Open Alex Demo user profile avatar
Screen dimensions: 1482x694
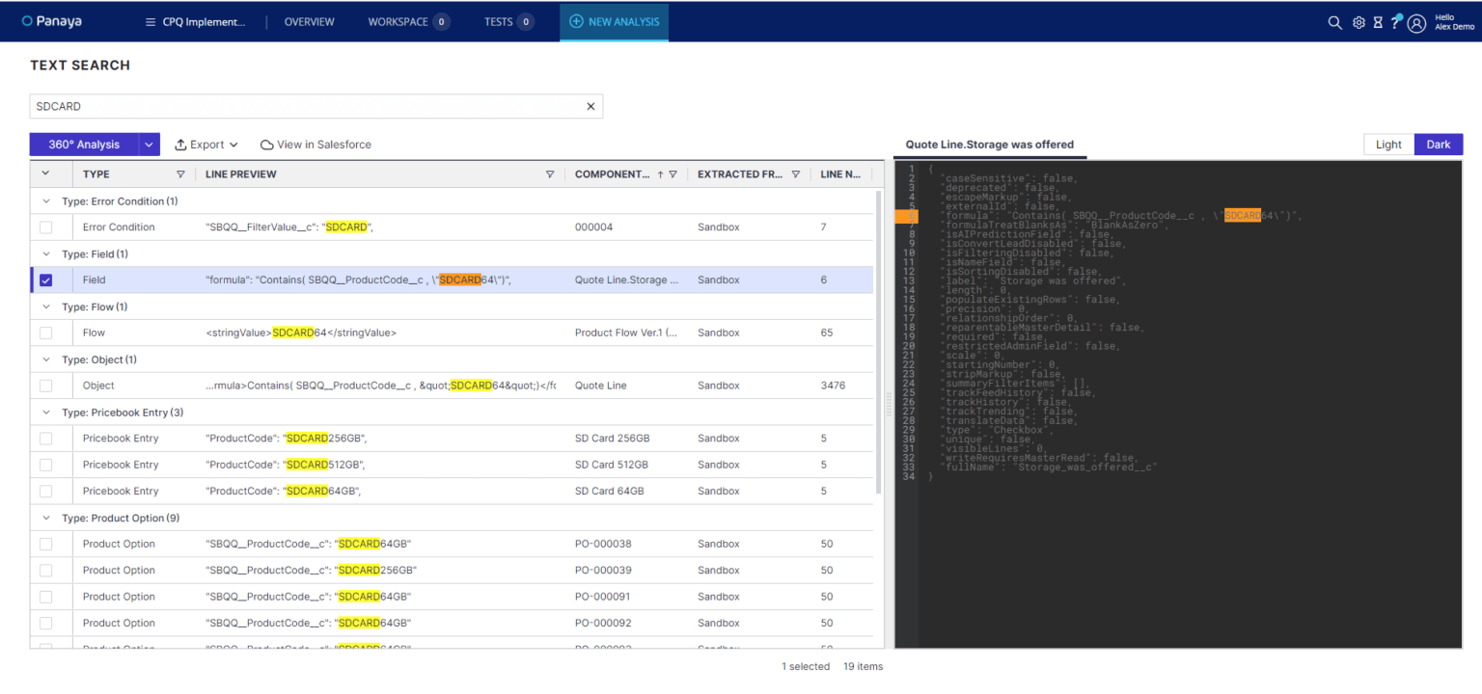tap(1416, 23)
